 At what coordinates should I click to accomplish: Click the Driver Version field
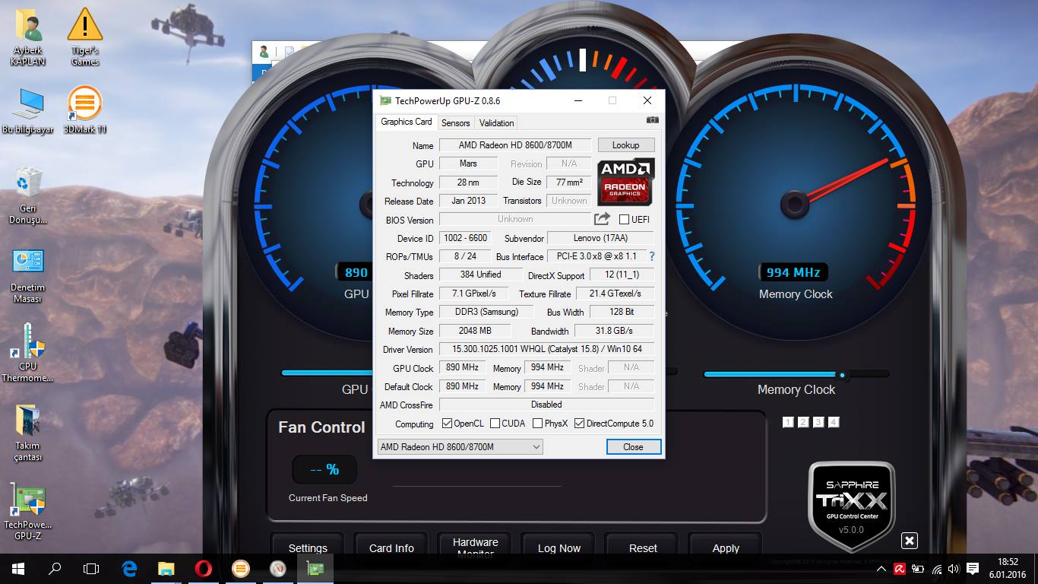546,349
